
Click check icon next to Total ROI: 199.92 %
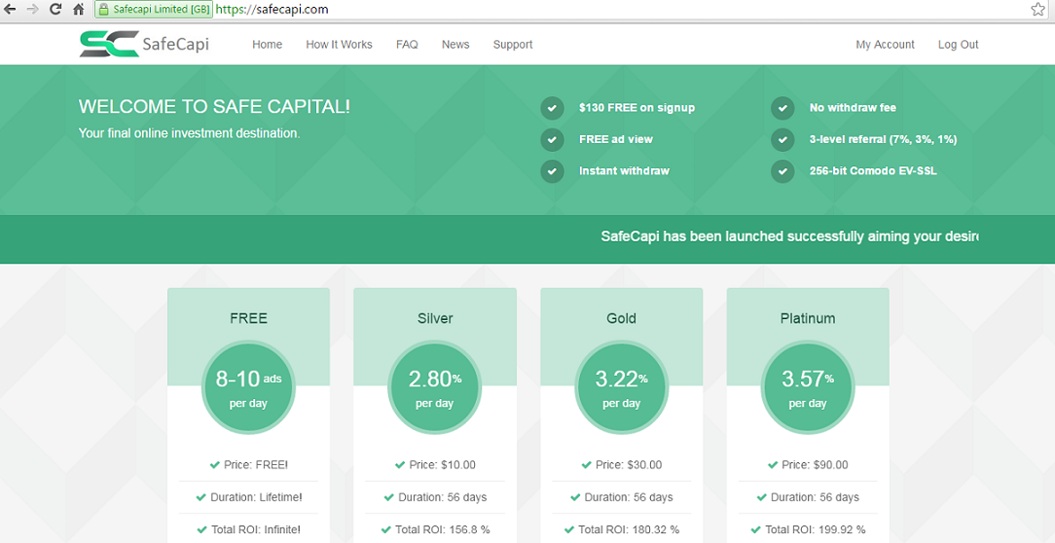[x=756, y=529]
